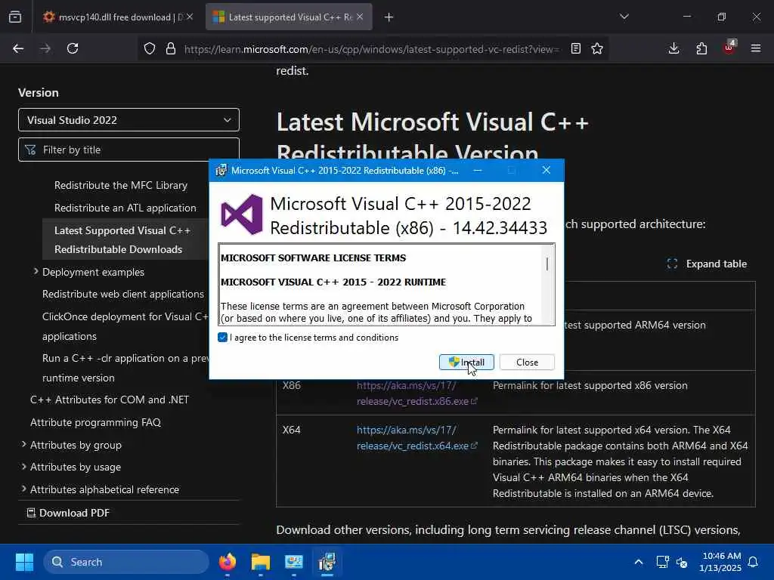Show hidden system tray icons
The width and height of the screenshot is (774, 580).
[638, 562]
